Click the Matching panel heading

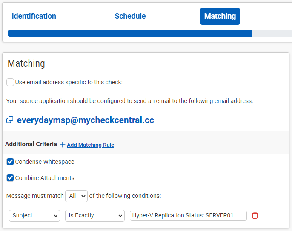click(26, 63)
